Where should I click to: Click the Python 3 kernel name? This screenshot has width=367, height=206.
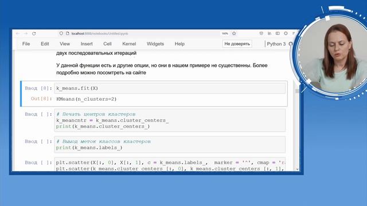[x=276, y=44]
